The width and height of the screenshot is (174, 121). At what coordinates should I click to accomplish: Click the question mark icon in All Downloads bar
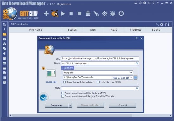point(166,24)
